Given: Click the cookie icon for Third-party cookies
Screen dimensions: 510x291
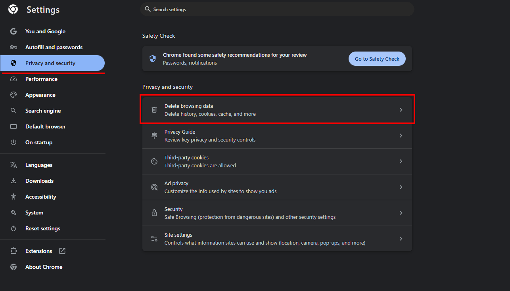Looking at the screenshot, I should point(154,161).
